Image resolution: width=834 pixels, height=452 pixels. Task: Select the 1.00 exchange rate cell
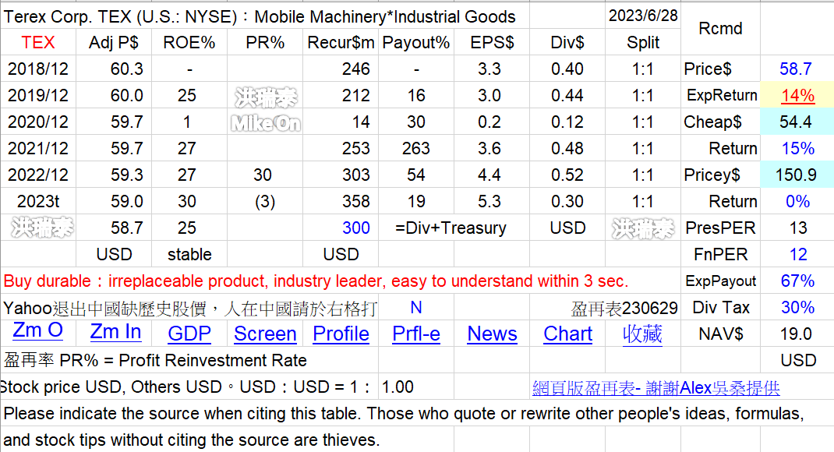(416, 387)
